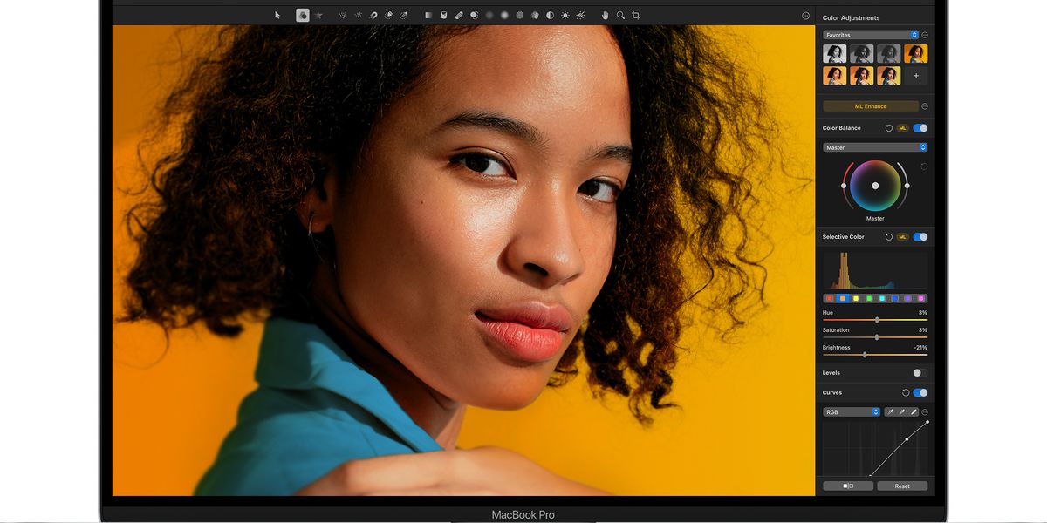Open the Master tonal range dropdown
This screenshot has height=523, width=1047.
[x=875, y=147]
